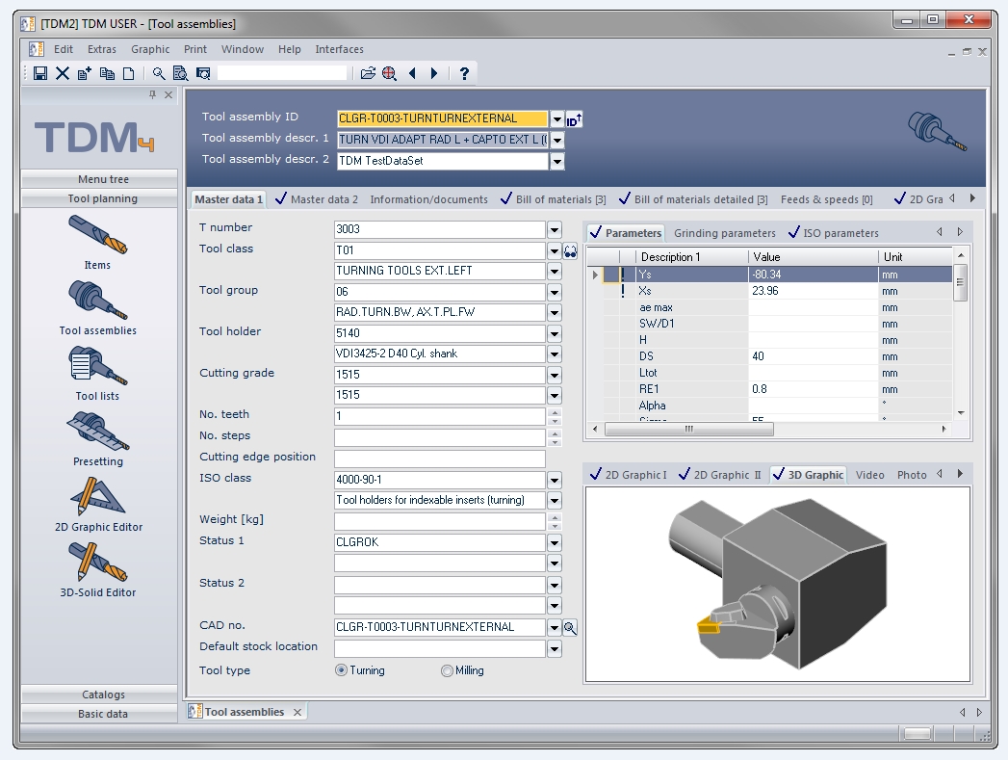The height and width of the screenshot is (760, 1008).
Task: Open the Tool lists module
Action: pos(97,374)
